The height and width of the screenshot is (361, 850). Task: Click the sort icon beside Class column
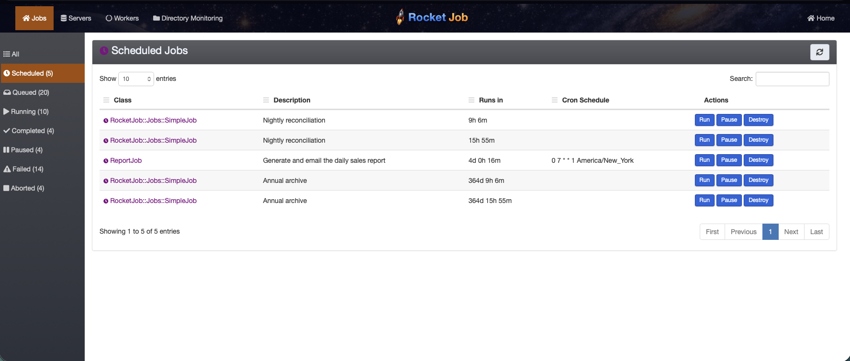coord(106,100)
